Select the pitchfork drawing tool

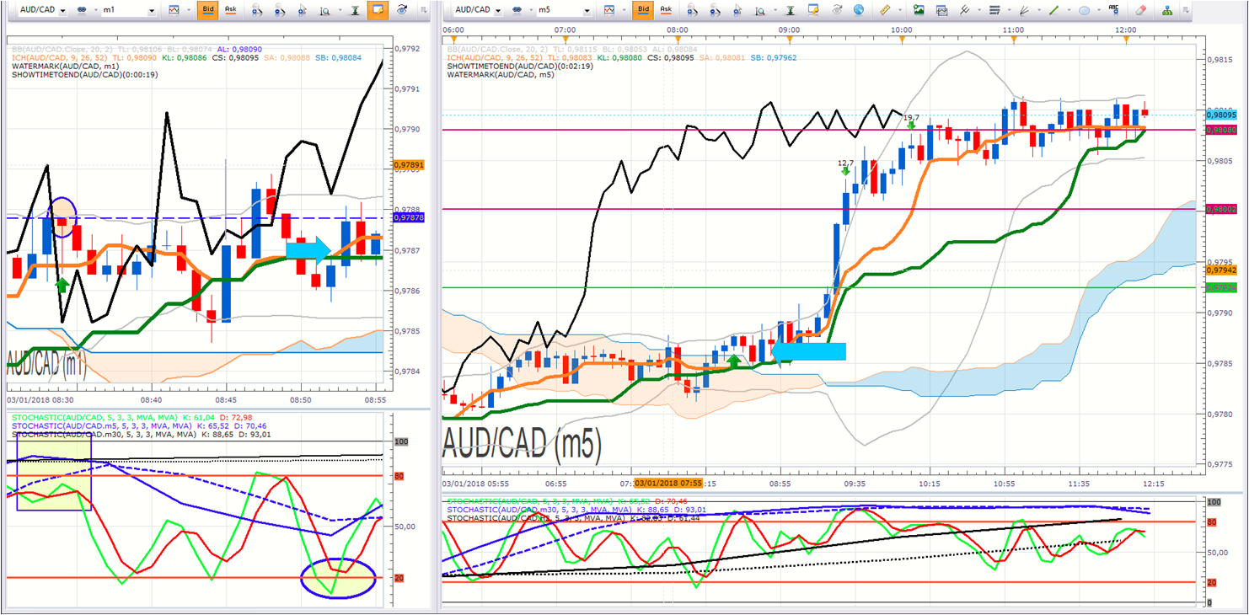[964, 10]
